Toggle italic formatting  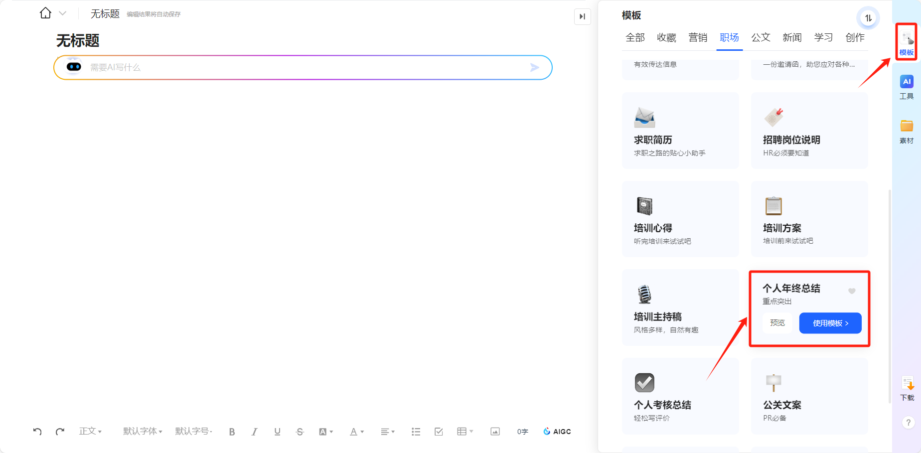coord(254,432)
